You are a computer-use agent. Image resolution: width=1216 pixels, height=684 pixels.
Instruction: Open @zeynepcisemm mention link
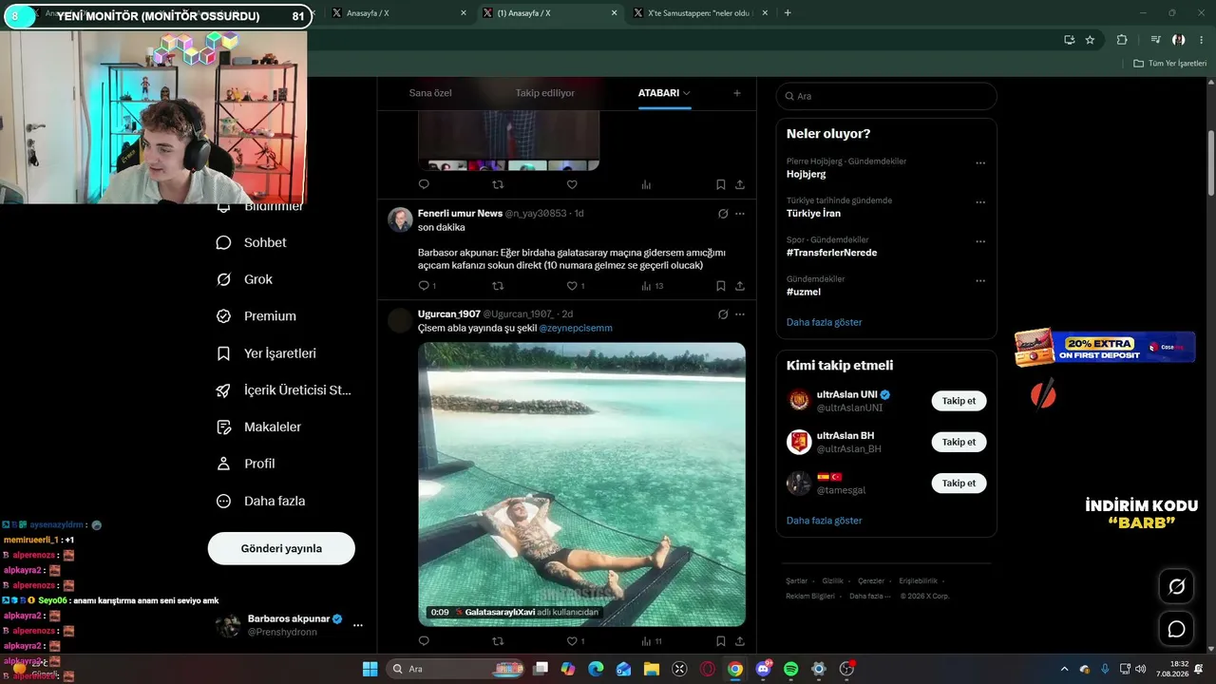pos(576,328)
